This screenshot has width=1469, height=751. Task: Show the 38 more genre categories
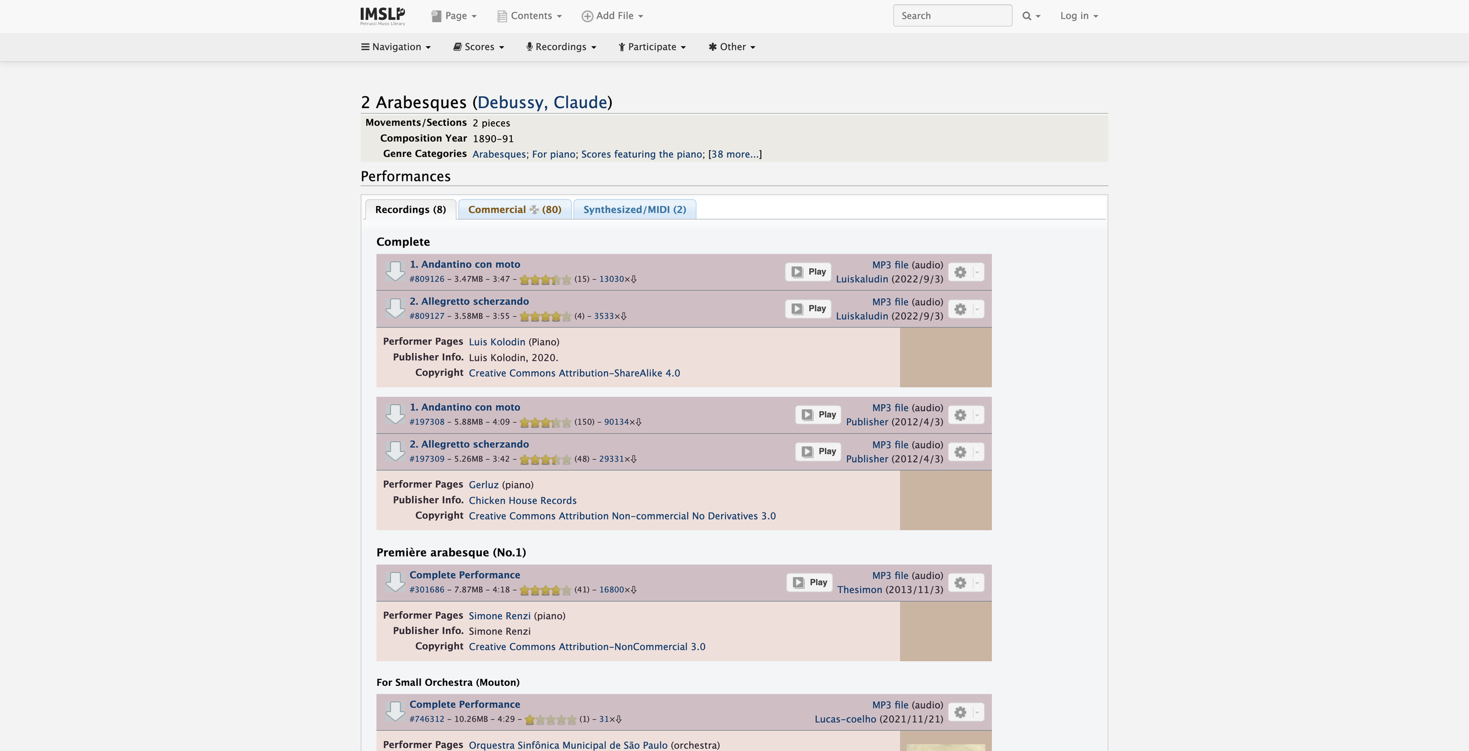click(x=735, y=154)
